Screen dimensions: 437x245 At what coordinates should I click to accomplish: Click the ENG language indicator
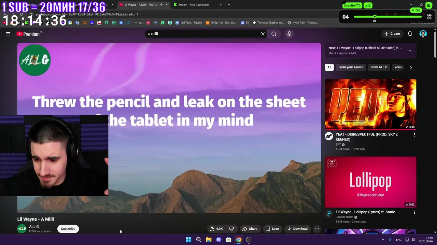(x=398, y=240)
